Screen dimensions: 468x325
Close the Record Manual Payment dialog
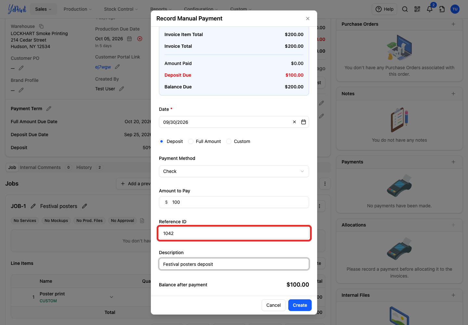click(308, 19)
